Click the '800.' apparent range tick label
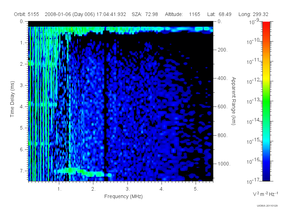 click(x=223, y=135)
